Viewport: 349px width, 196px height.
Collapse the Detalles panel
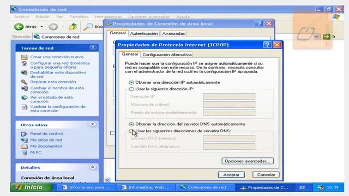93,167
